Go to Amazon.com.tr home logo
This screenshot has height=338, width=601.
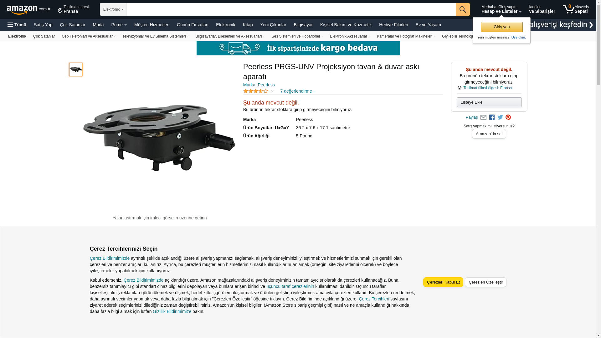(28, 10)
